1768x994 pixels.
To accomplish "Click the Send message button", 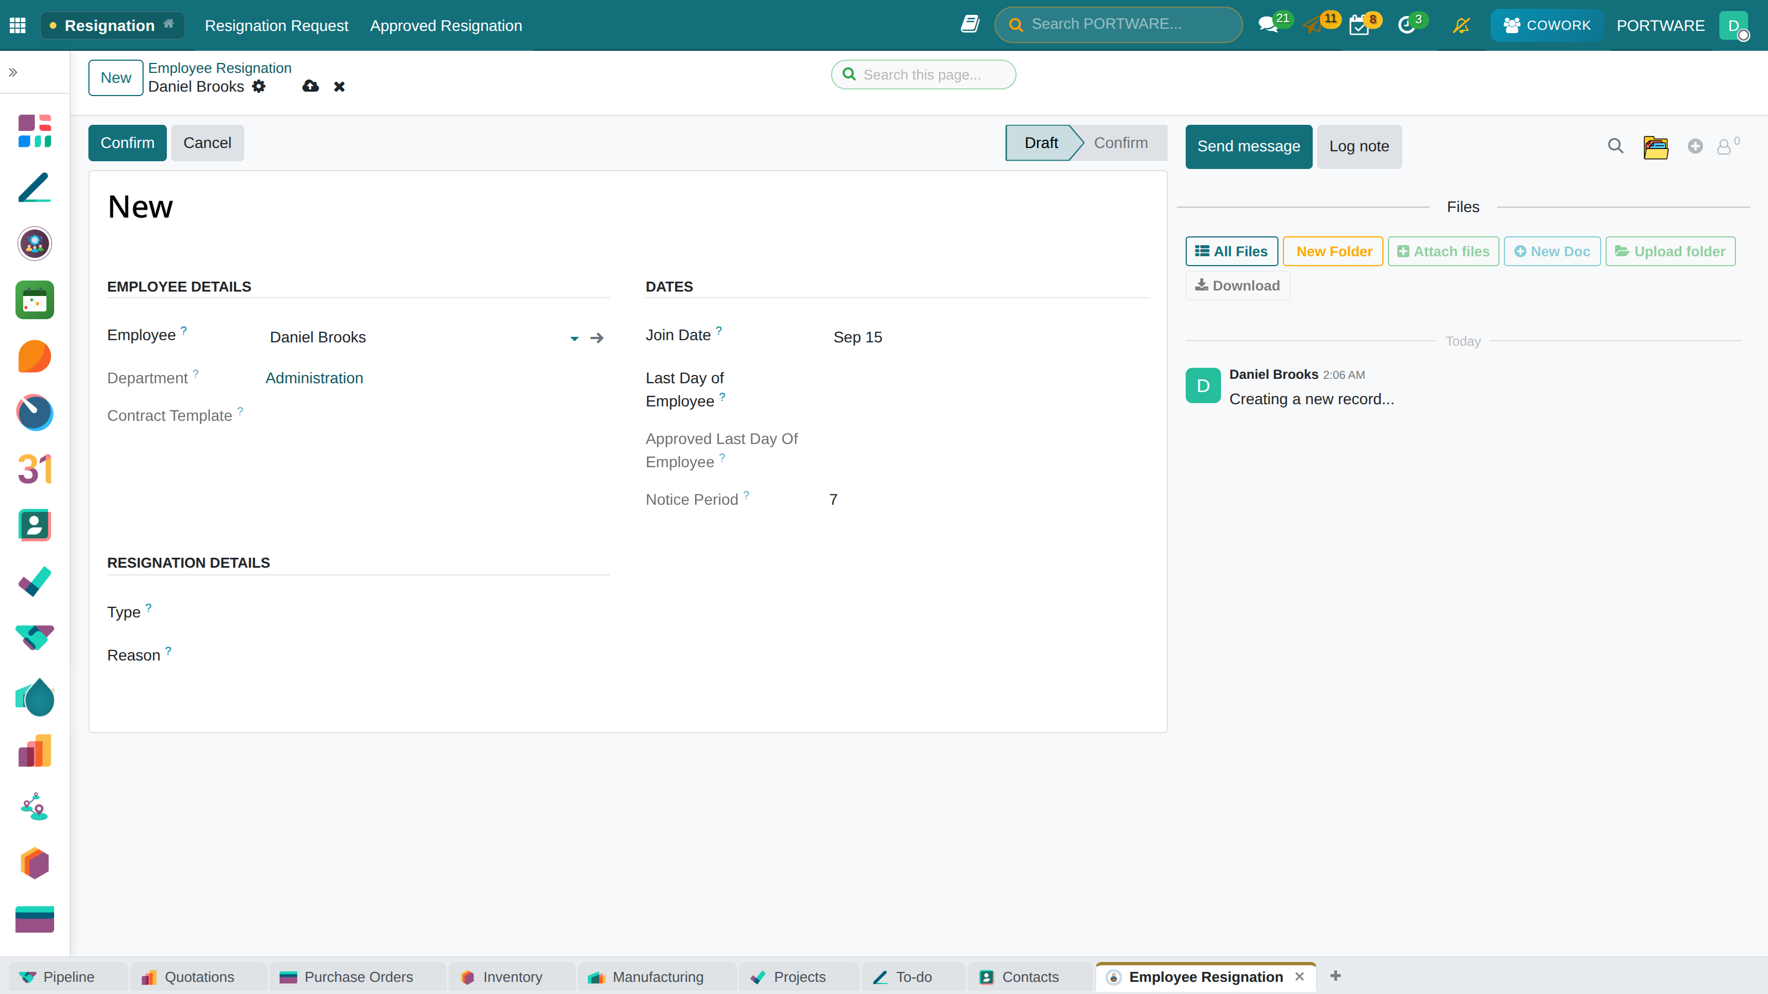I will 1249,146.
